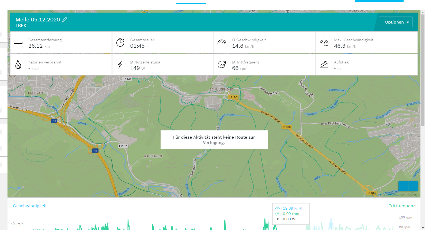Viewport: 425px width, 230px height.
Task: Toggle the Trittfrequenz chart series
Action: point(402,206)
